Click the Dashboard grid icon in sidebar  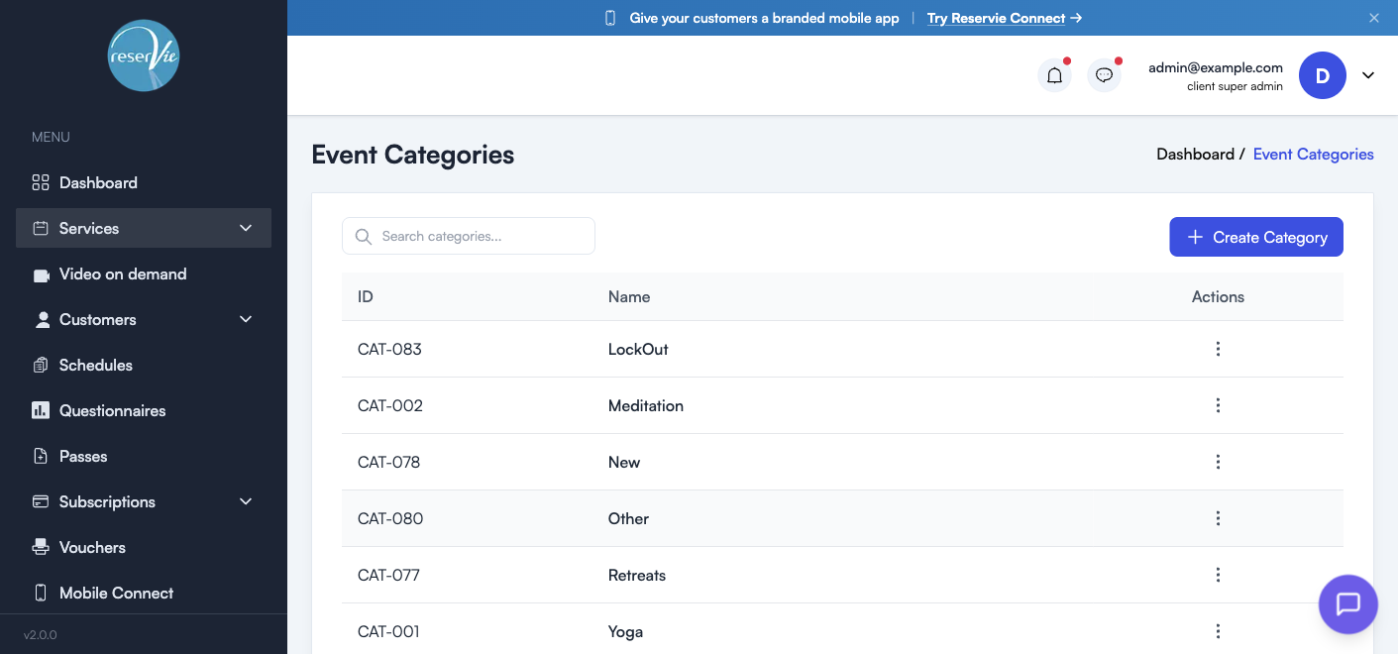pos(41,182)
